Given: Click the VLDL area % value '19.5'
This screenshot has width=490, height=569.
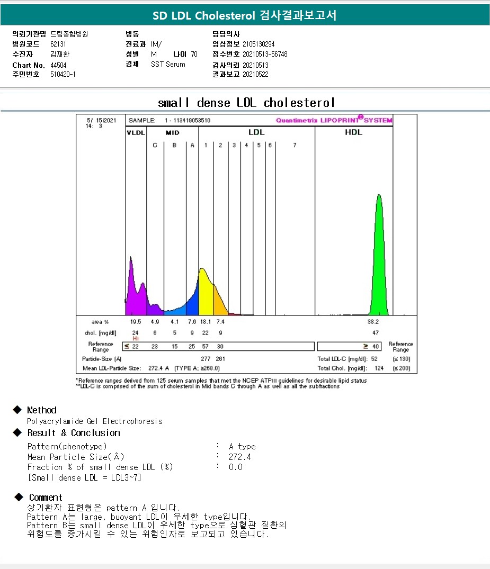Looking at the screenshot, I should click(136, 322).
